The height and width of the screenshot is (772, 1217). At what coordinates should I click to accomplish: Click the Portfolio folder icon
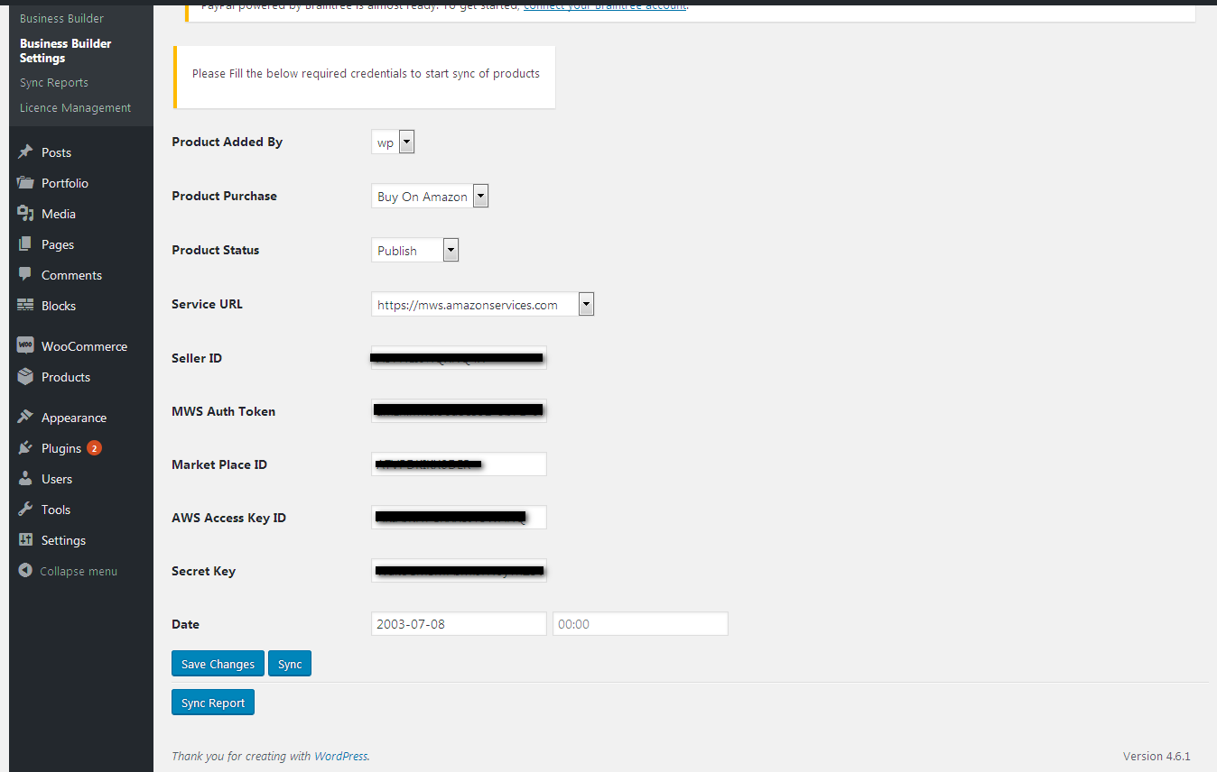[25, 183]
